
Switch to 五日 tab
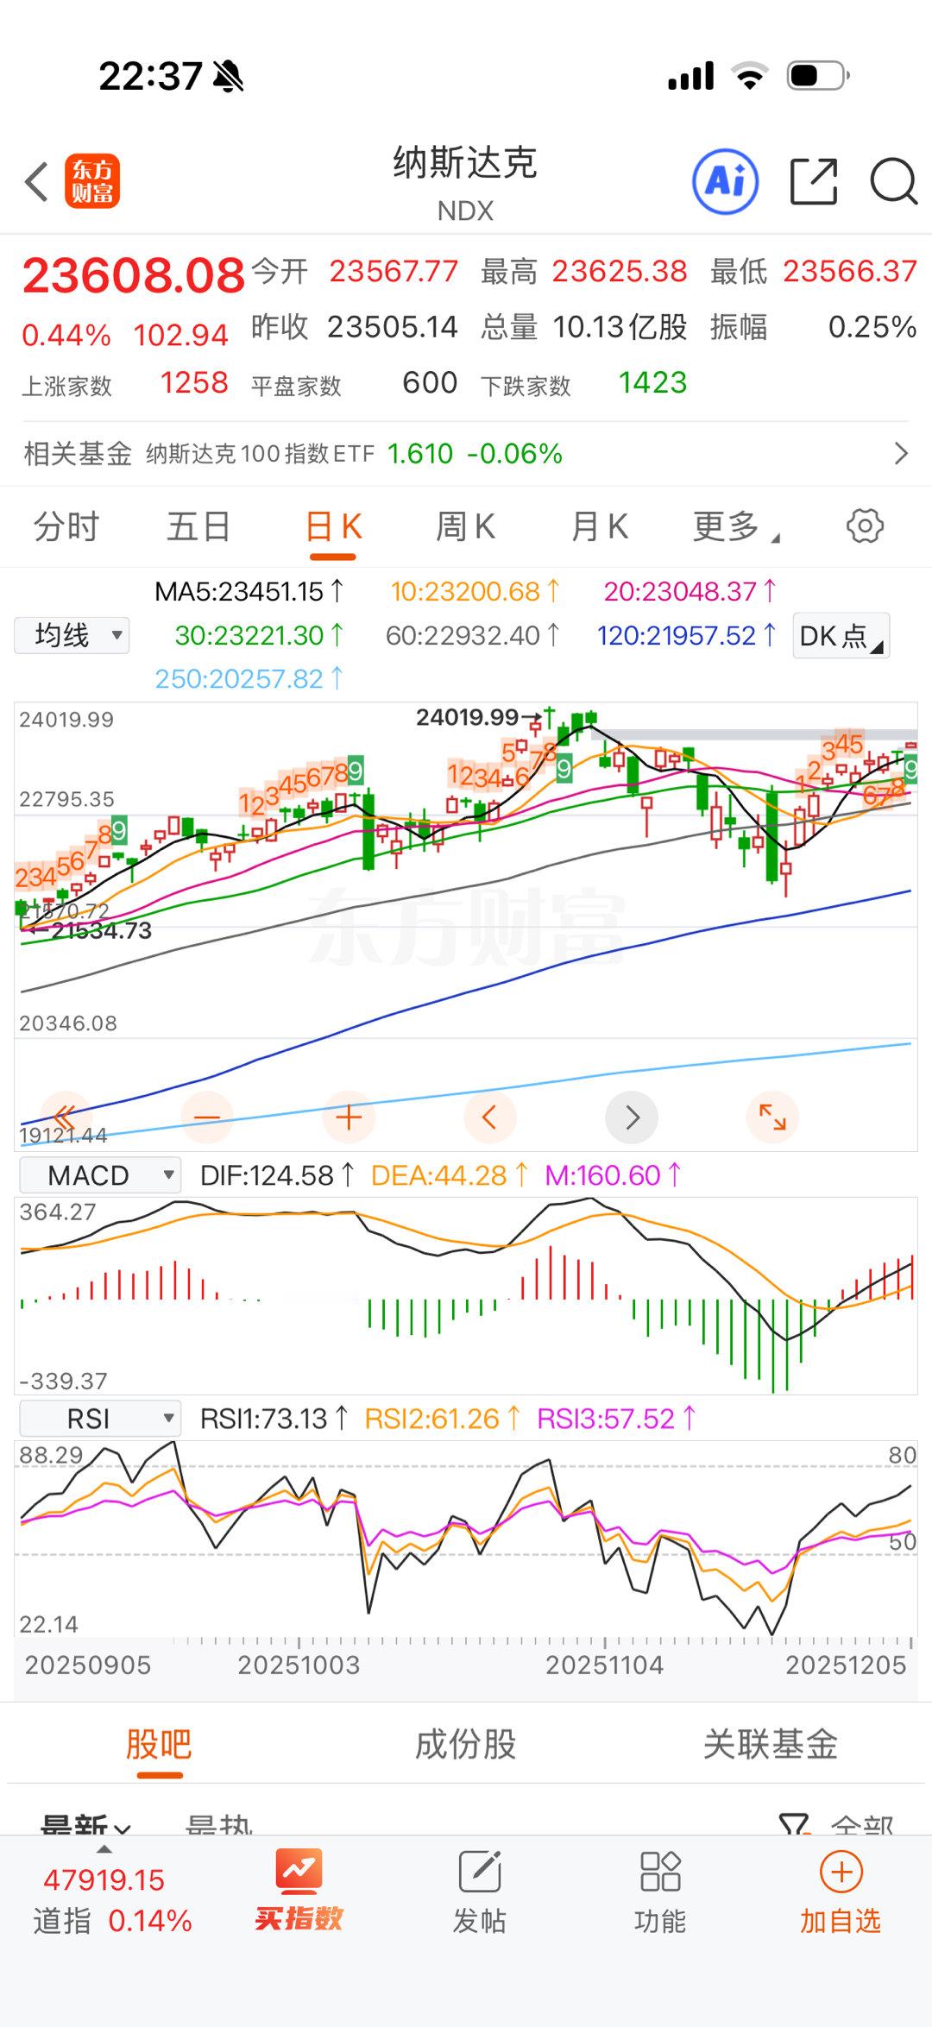(198, 526)
